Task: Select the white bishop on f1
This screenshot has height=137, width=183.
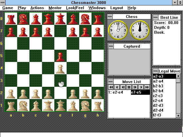Action: click(73, 105)
